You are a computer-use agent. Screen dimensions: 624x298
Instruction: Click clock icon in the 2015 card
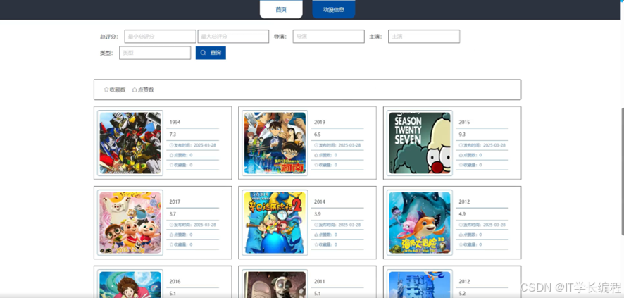[461, 145]
